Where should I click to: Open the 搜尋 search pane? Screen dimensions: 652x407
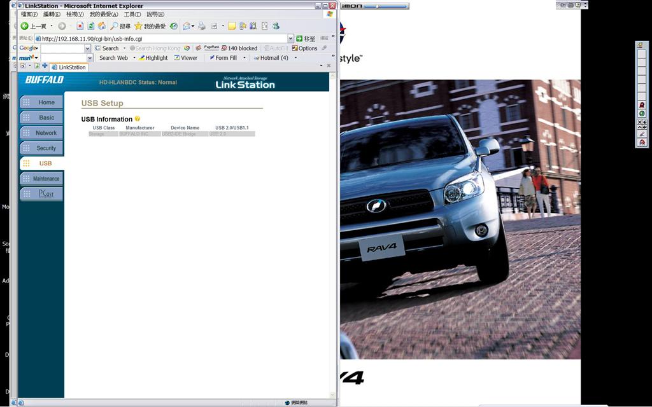(120, 26)
